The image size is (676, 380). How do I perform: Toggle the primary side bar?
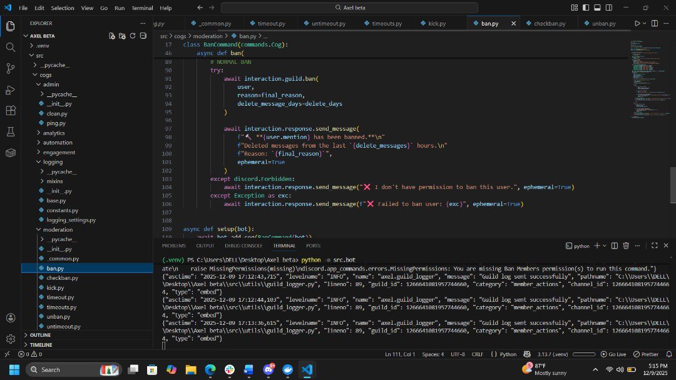[x=586, y=8]
